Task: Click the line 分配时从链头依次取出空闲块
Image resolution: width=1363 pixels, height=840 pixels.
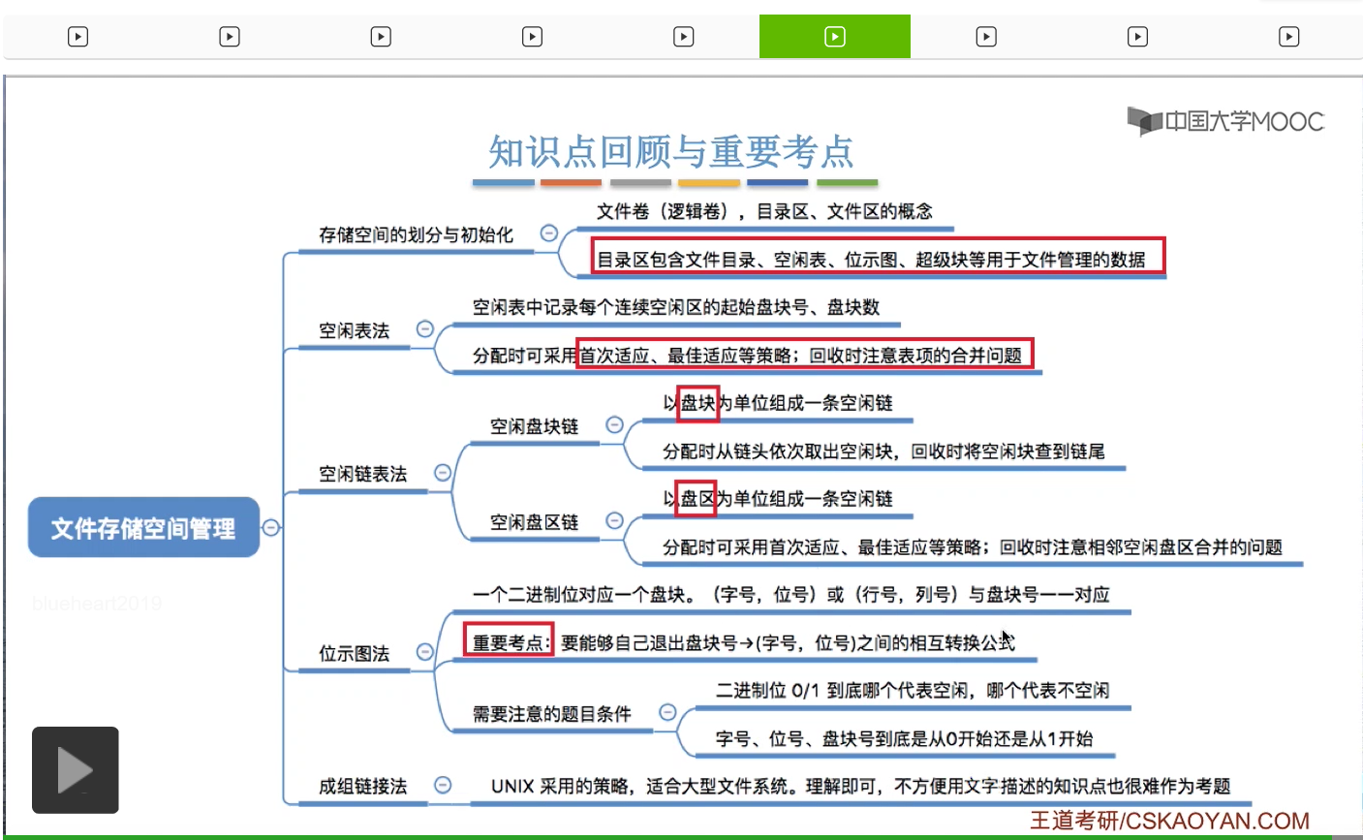Action: point(883,451)
